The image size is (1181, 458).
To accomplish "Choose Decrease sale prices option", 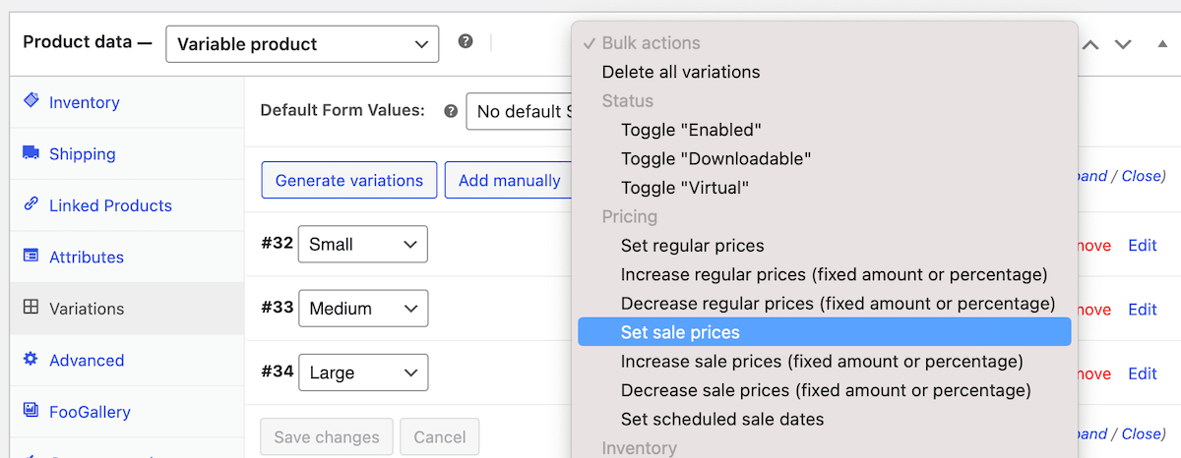I will pyautogui.click(x=825, y=390).
